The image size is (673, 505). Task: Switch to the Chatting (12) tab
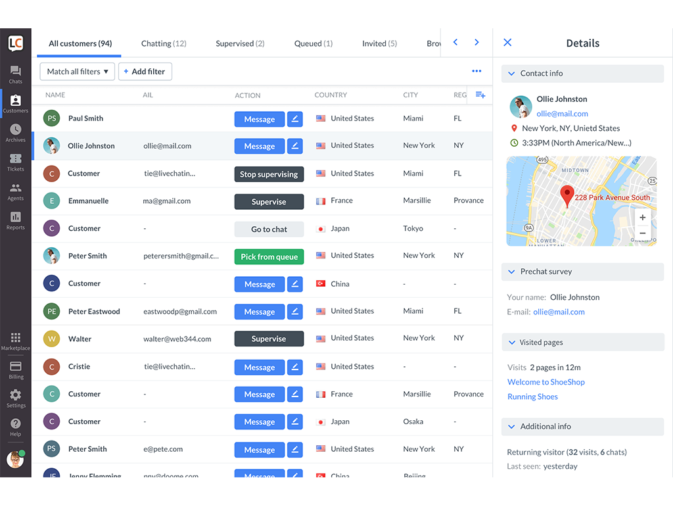click(164, 43)
